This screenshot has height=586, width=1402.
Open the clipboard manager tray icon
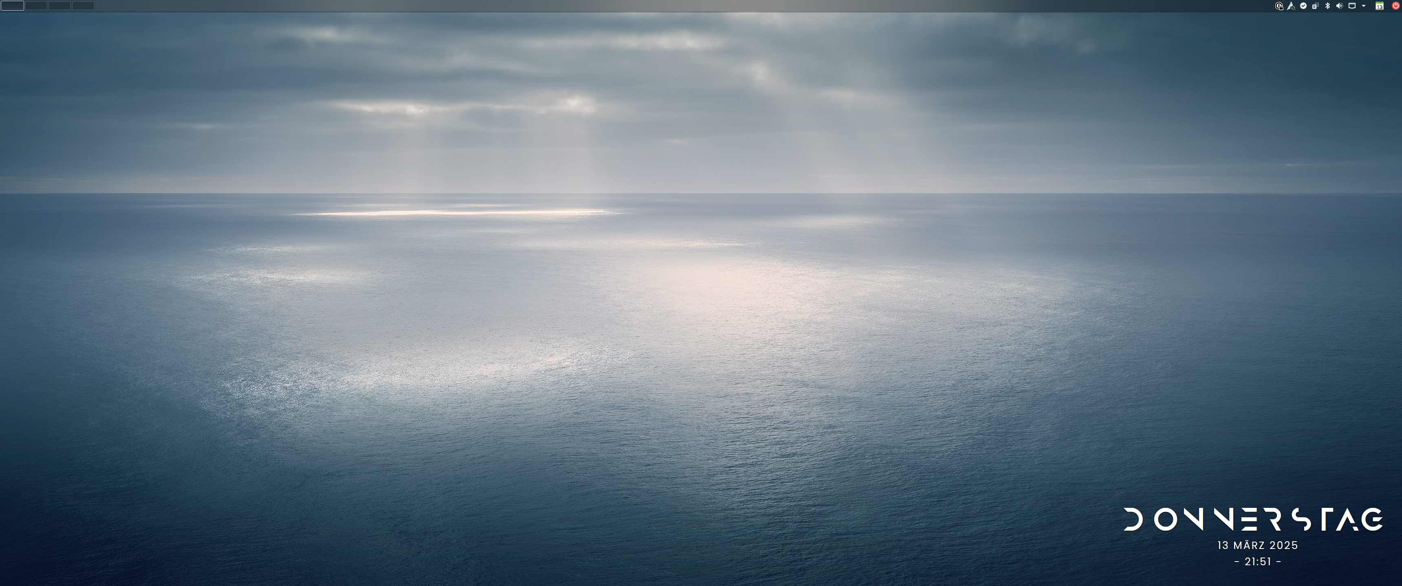(x=1316, y=6)
